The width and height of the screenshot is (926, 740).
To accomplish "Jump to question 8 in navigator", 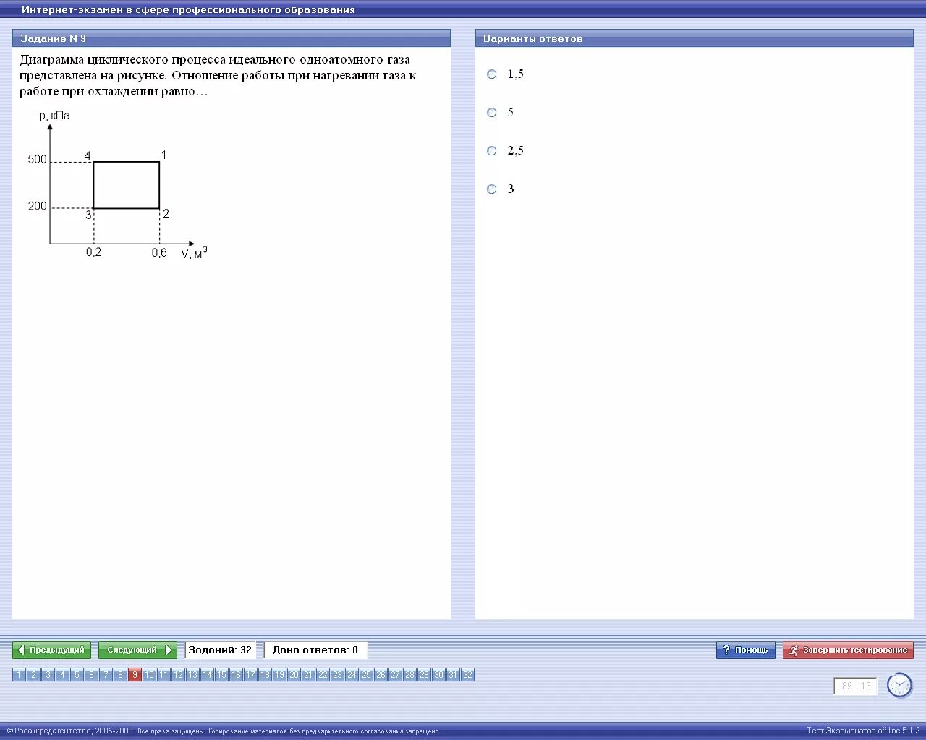I will pyautogui.click(x=120, y=675).
